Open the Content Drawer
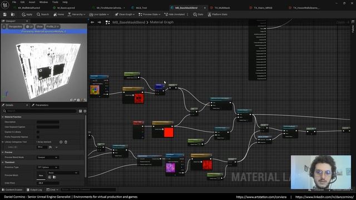Viewport: 356px width, 200px height. [12, 189]
